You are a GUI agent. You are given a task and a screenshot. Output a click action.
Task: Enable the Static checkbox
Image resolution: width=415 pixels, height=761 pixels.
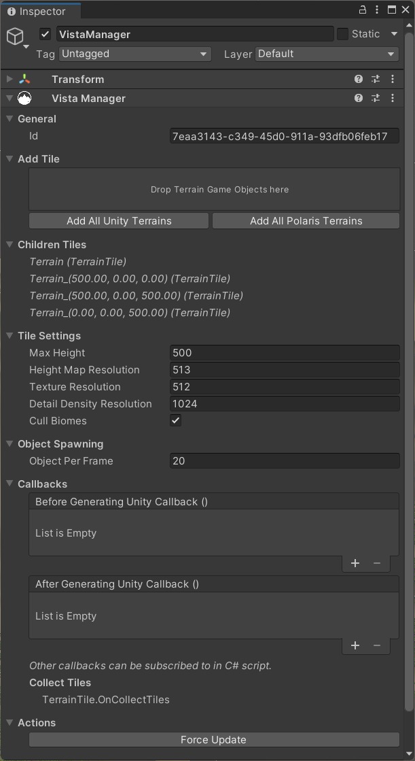(x=343, y=34)
